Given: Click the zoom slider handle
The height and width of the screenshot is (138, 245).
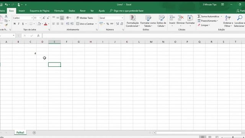Looking at the screenshot, I should tap(233, 137).
